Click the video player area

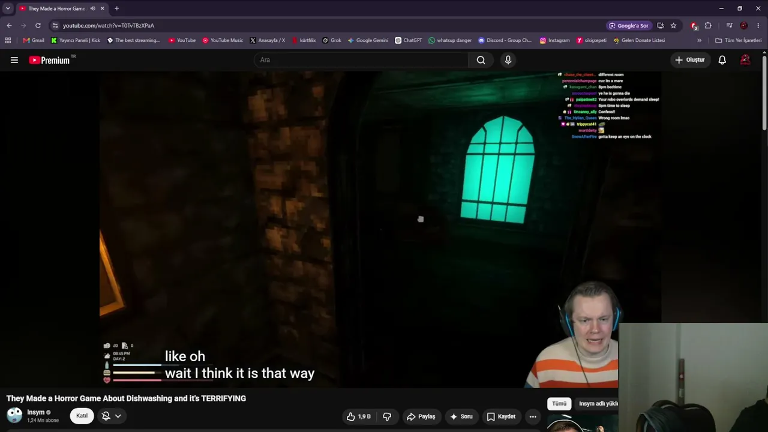[x=380, y=229]
